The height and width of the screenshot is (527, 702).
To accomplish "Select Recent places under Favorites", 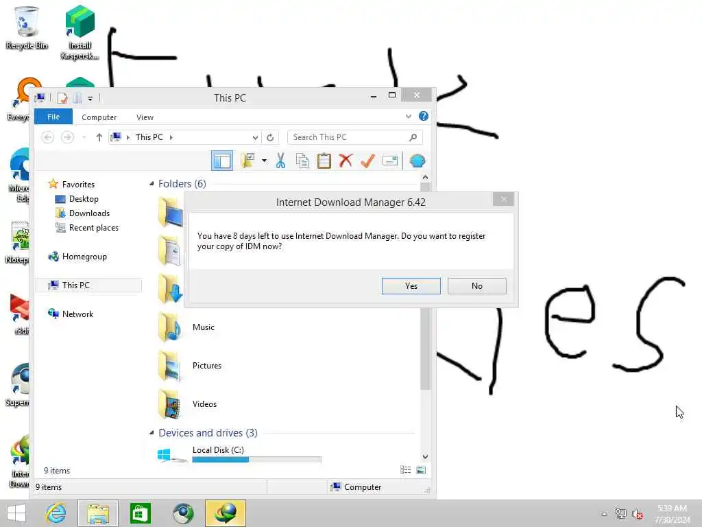I will pos(93,228).
